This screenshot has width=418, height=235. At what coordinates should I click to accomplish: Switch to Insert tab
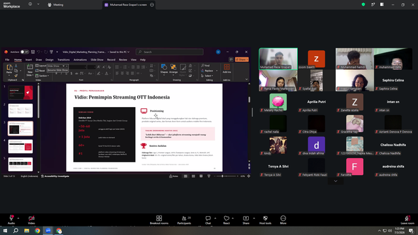coord(29,59)
